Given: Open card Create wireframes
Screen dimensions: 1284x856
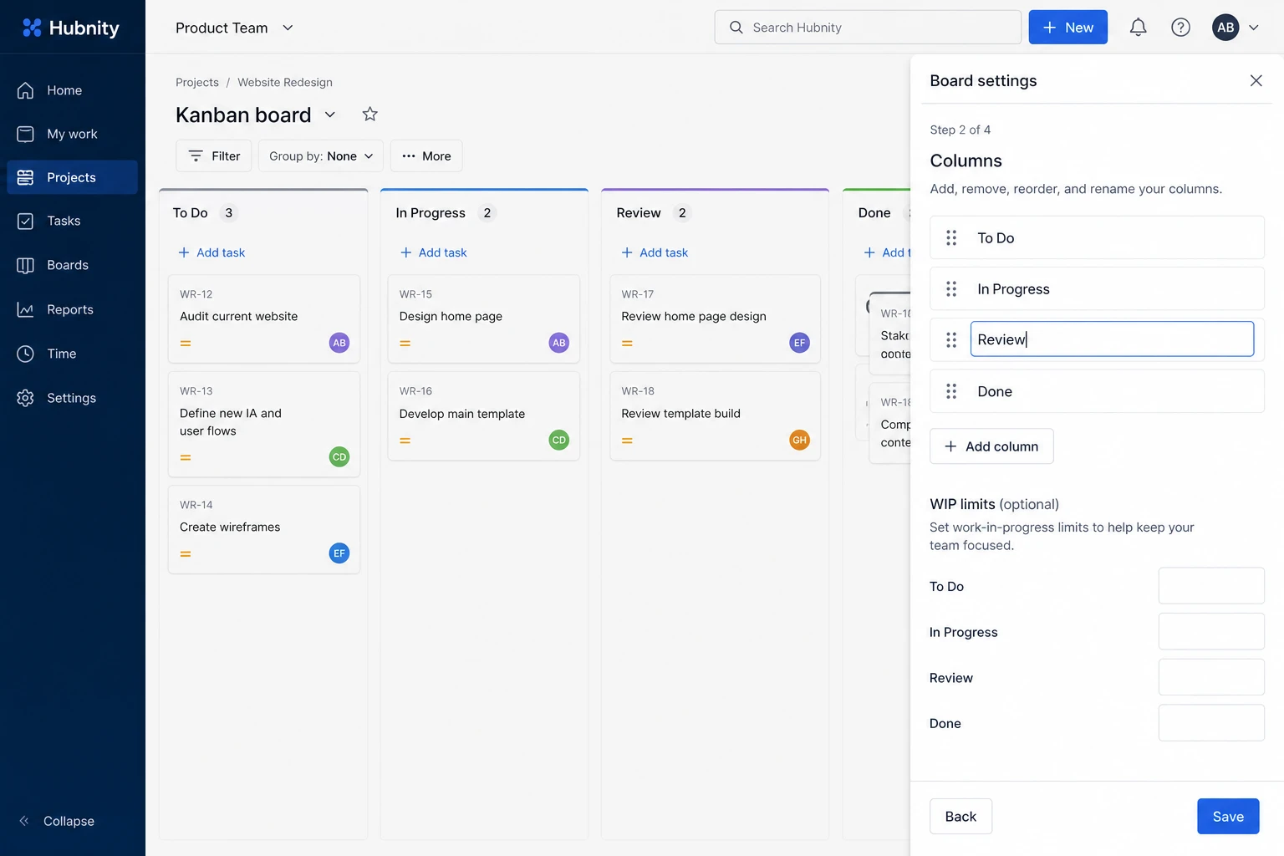Looking at the screenshot, I should (264, 529).
